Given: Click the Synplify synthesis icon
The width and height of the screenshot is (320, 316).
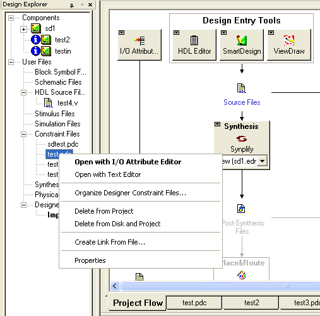Looking at the screenshot, I should click(242, 139).
